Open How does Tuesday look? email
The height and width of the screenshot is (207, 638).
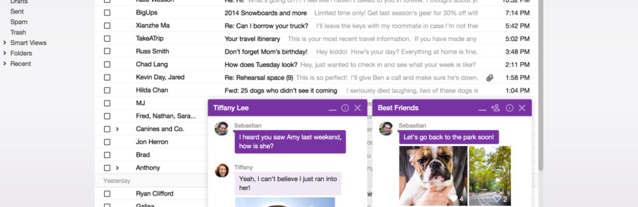point(261,65)
